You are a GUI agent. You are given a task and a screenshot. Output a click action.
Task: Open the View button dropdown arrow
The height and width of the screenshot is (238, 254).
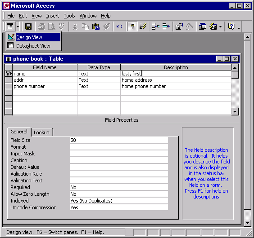pyautogui.click(x=18, y=26)
